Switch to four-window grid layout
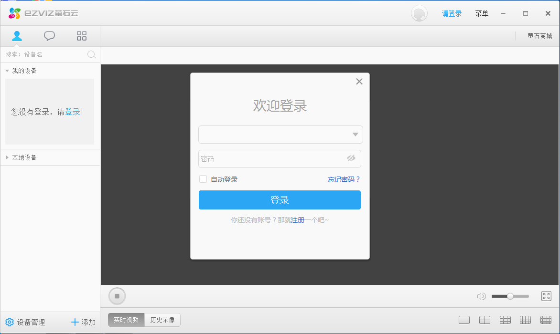 pos(485,320)
